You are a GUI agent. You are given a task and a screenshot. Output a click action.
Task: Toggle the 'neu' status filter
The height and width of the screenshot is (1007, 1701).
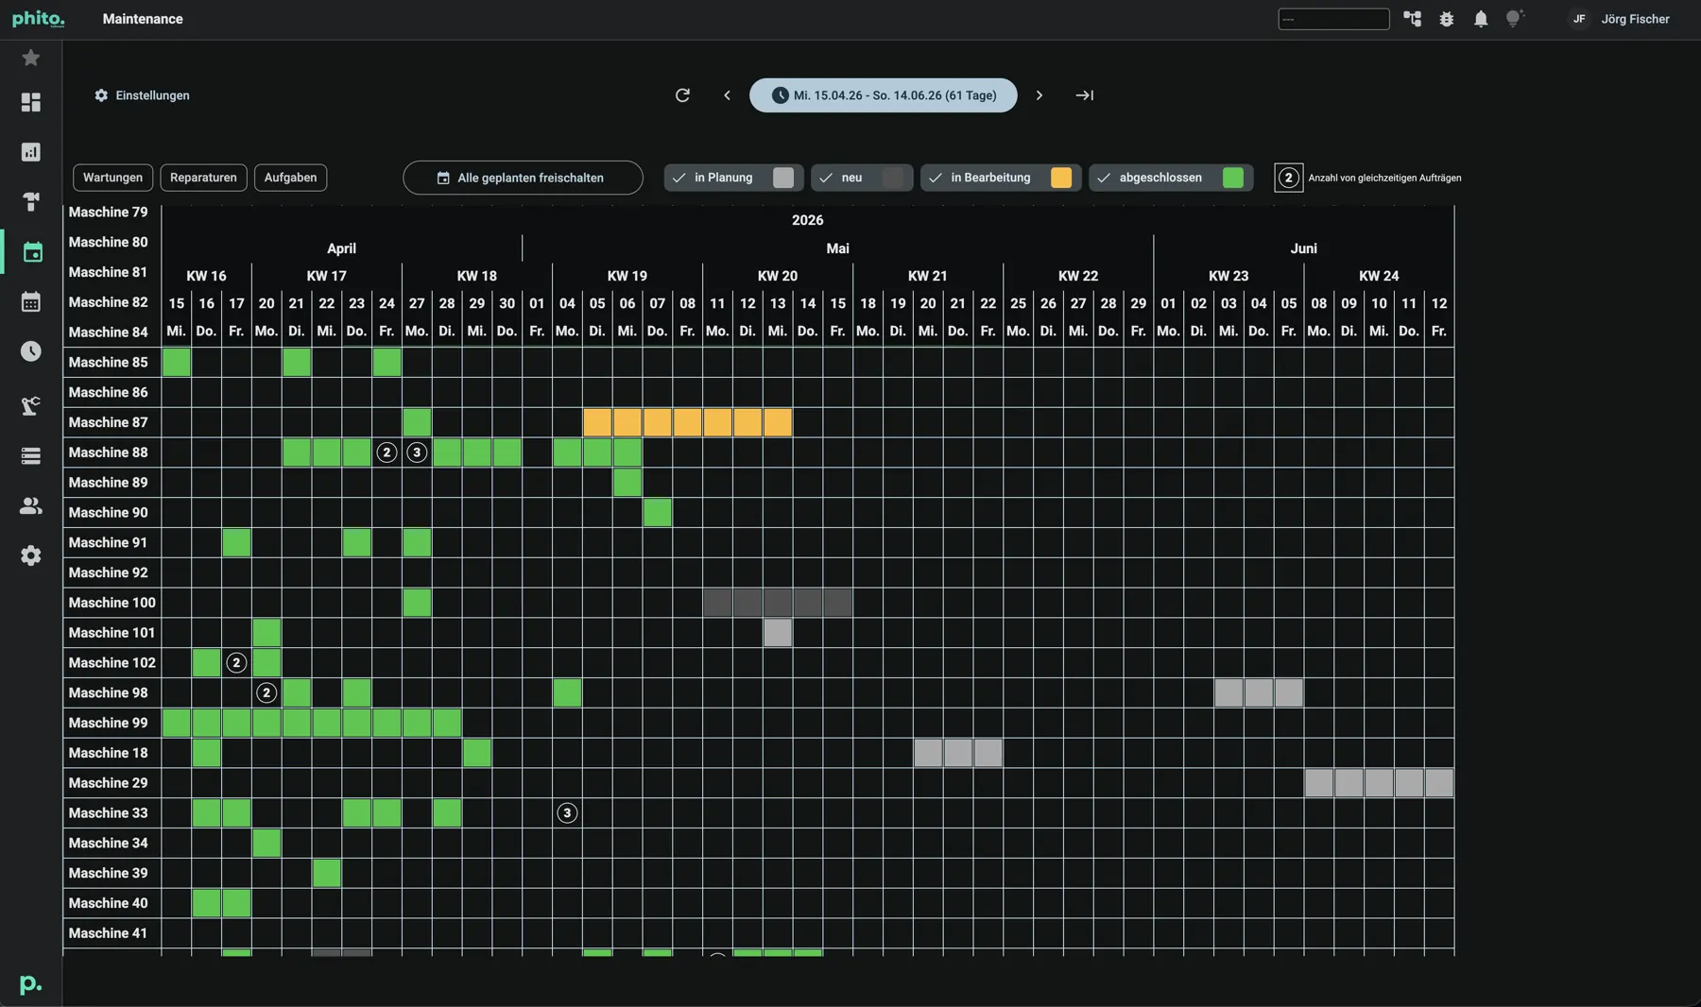(x=862, y=178)
